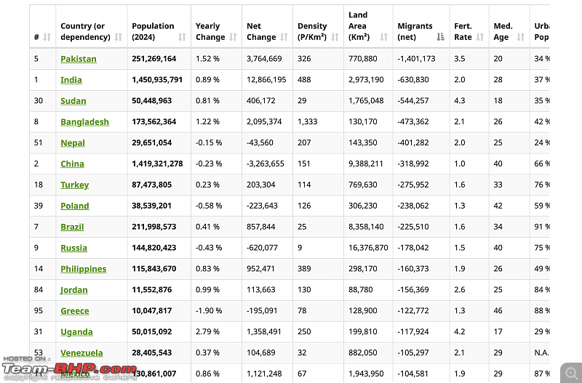This screenshot has height=383, width=582.
Task: Click Russia's land area 16,376,870
Action: [368, 248]
